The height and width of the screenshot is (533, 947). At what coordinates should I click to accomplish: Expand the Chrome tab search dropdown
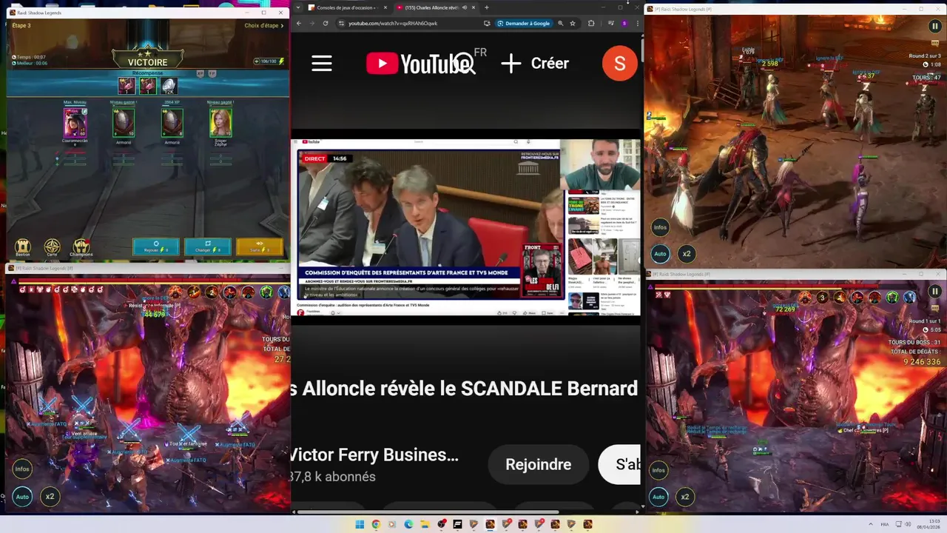(x=297, y=7)
